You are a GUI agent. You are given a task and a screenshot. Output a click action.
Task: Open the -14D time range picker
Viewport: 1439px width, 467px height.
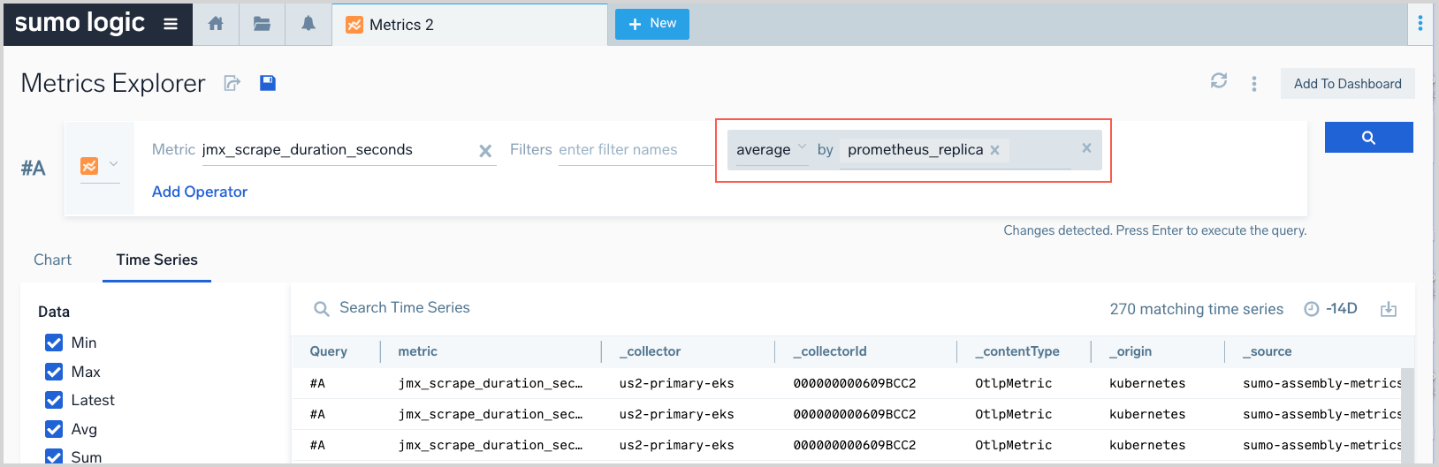click(x=1331, y=309)
